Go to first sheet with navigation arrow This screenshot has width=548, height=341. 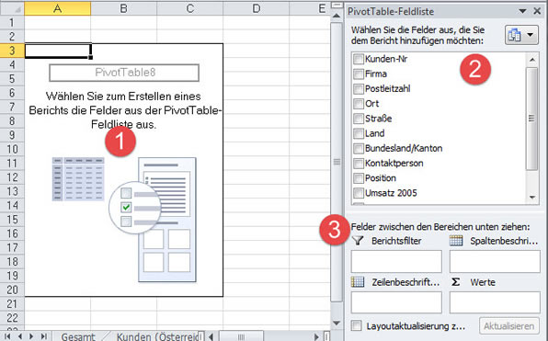pyautogui.click(x=7, y=336)
